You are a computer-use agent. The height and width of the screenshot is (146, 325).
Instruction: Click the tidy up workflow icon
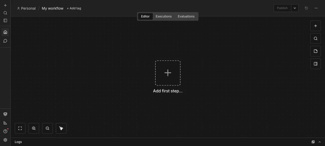pos(61,128)
